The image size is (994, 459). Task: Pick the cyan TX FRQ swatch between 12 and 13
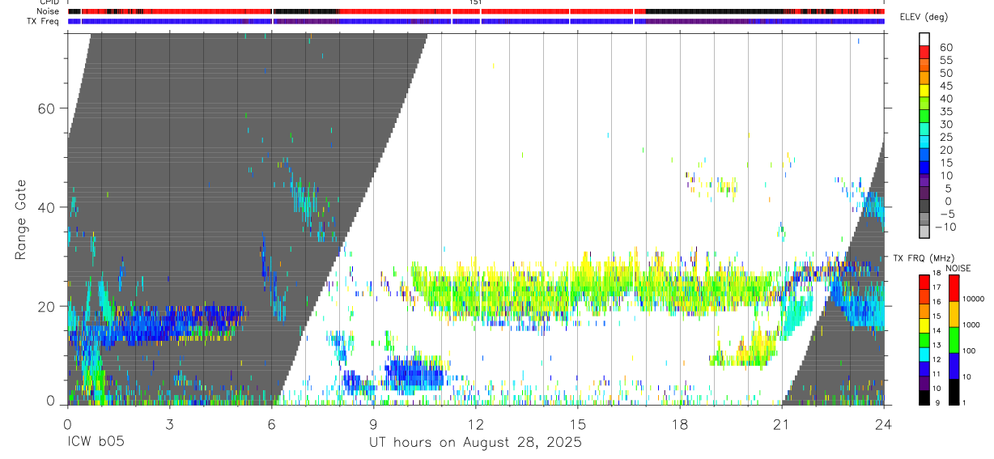[924, 354]
